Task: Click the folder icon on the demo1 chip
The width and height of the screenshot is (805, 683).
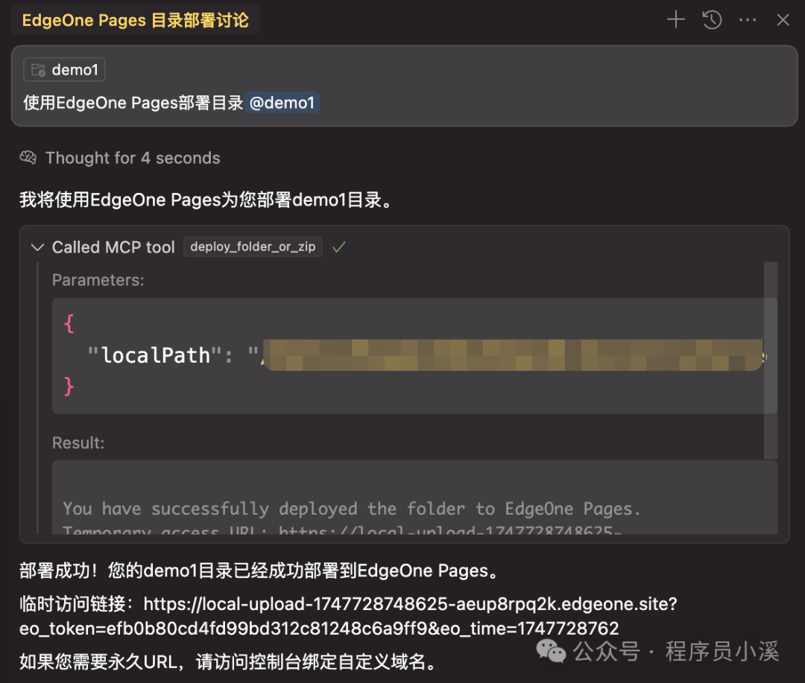Action: click(x=39, y=69)
